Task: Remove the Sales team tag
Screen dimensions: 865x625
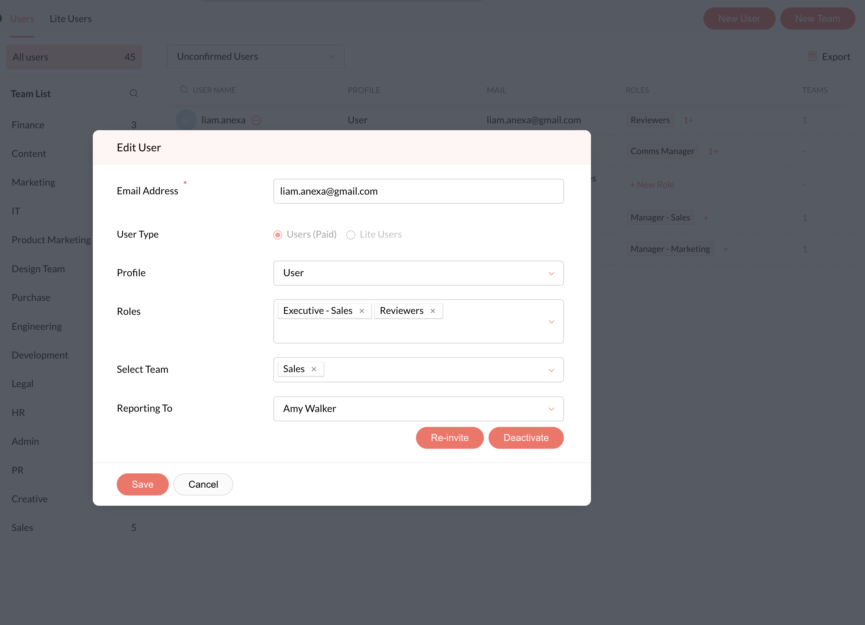Action: 314,369
